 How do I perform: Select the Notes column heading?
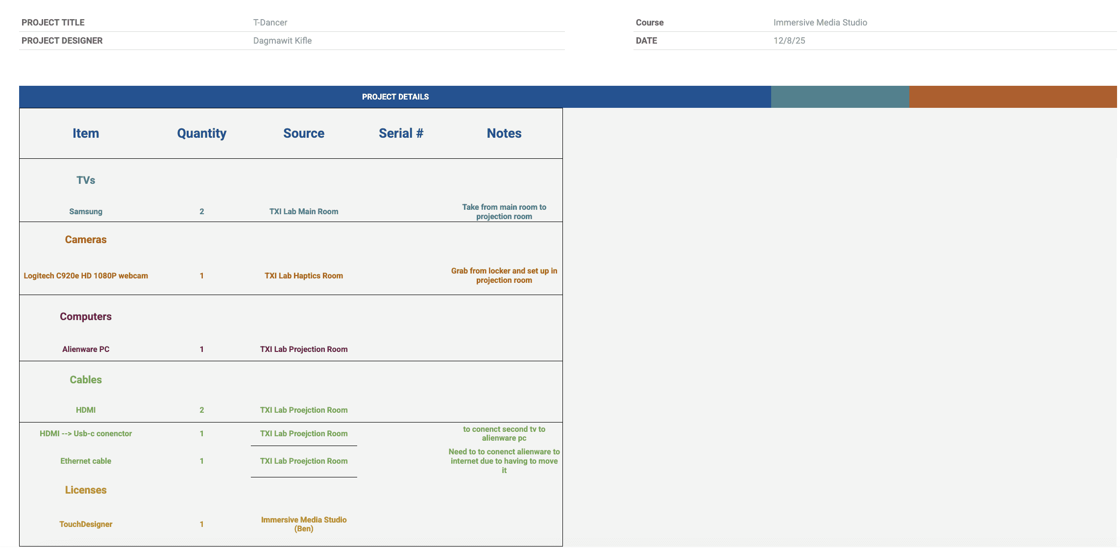click(504, 133)
